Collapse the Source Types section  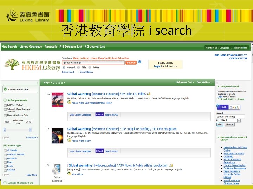tap(5, 146)
